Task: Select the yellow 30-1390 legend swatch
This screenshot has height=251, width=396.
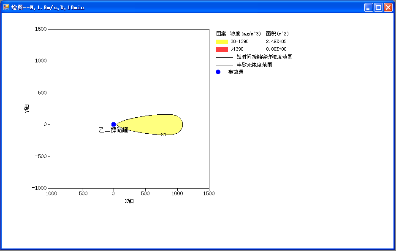Action: [222, 42]
